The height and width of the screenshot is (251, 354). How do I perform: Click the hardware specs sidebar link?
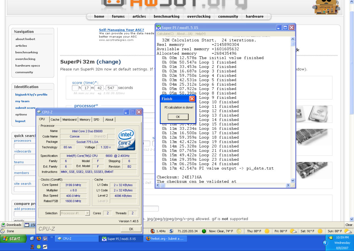click(27, 66)
